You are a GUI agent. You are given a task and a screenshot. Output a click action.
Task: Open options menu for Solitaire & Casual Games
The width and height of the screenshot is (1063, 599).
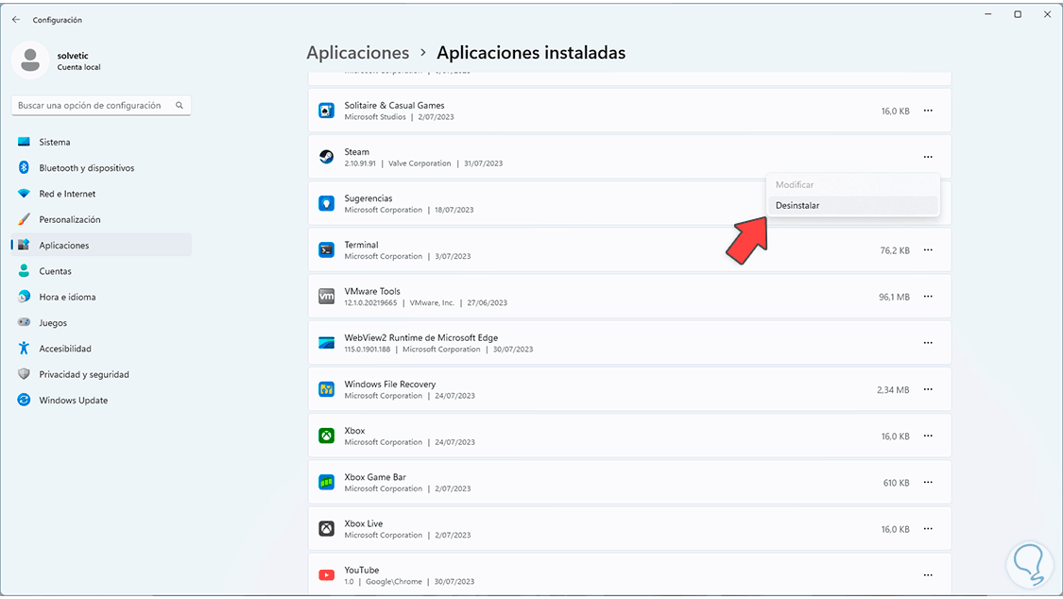point(928,111)
